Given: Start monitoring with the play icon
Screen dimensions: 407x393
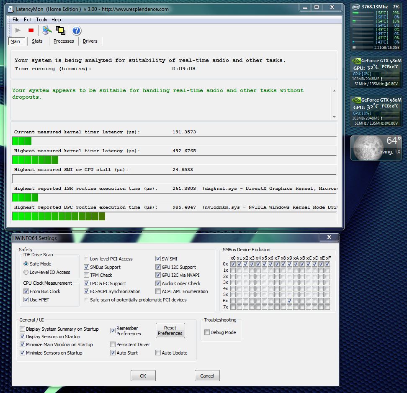Looking at the screenshot, I should click(18, 31).
